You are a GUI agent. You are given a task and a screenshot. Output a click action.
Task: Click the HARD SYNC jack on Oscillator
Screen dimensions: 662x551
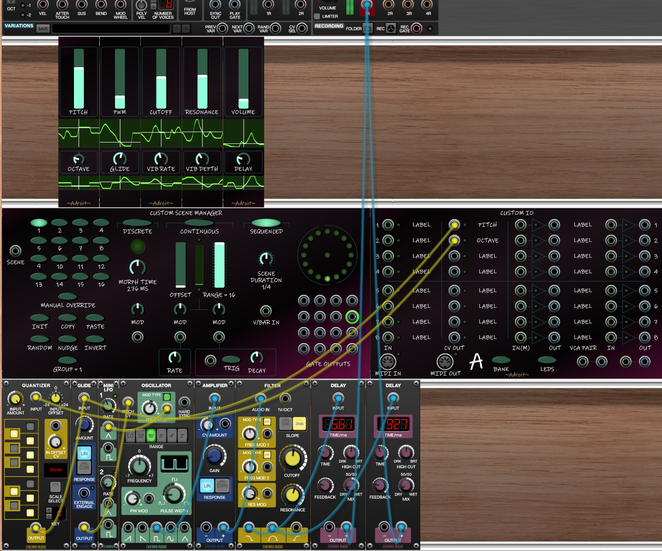184,402
